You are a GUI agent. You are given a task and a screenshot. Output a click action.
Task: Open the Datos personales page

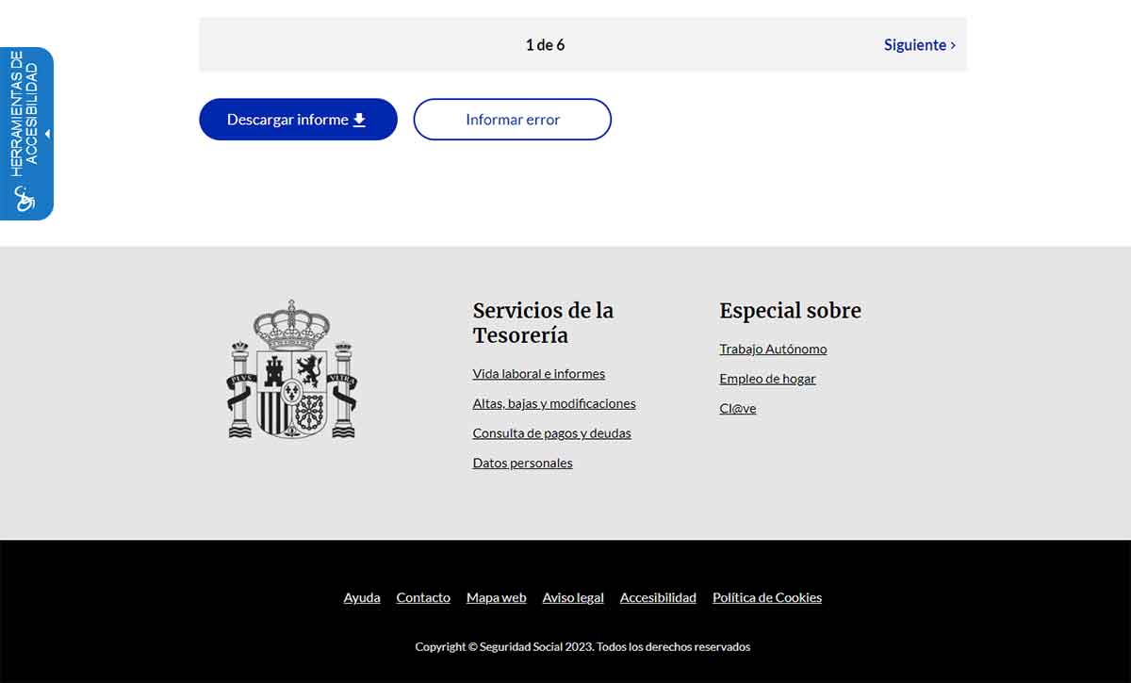point(522,463)
